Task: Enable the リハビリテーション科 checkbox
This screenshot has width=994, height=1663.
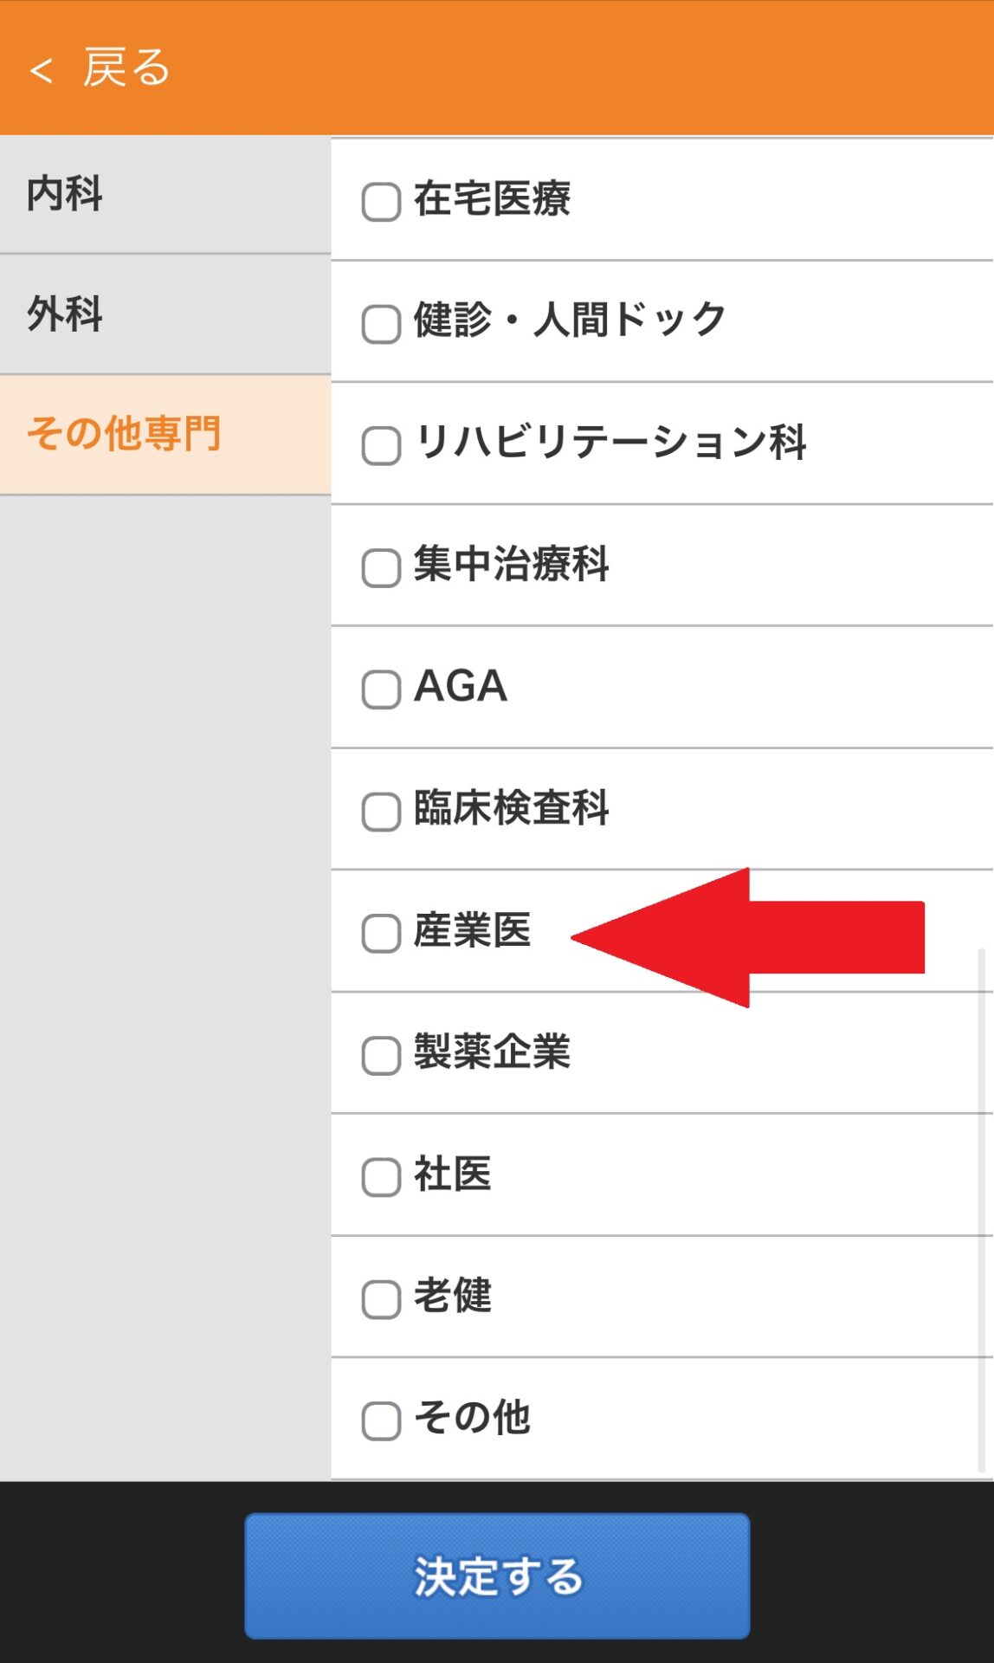Action: point(381,446)
